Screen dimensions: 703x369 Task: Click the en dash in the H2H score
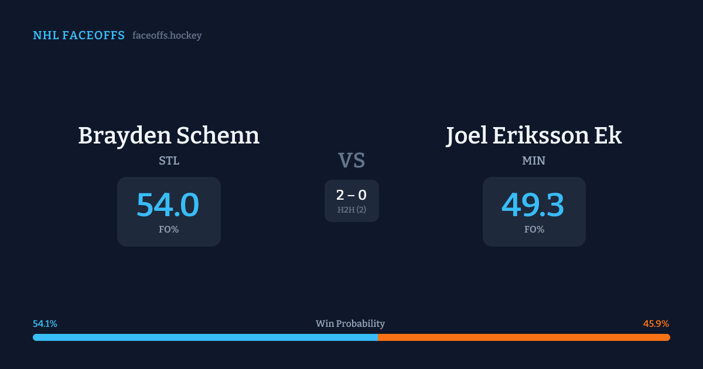click(x=351, y=196)
